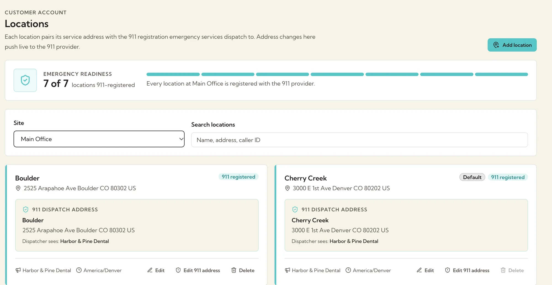Image resolution: width=552 pixels, height=285 pixels.
Task: Click the trash icon on Boulder's Delete button
Action: pyautogui.click(x=234, y=270)
